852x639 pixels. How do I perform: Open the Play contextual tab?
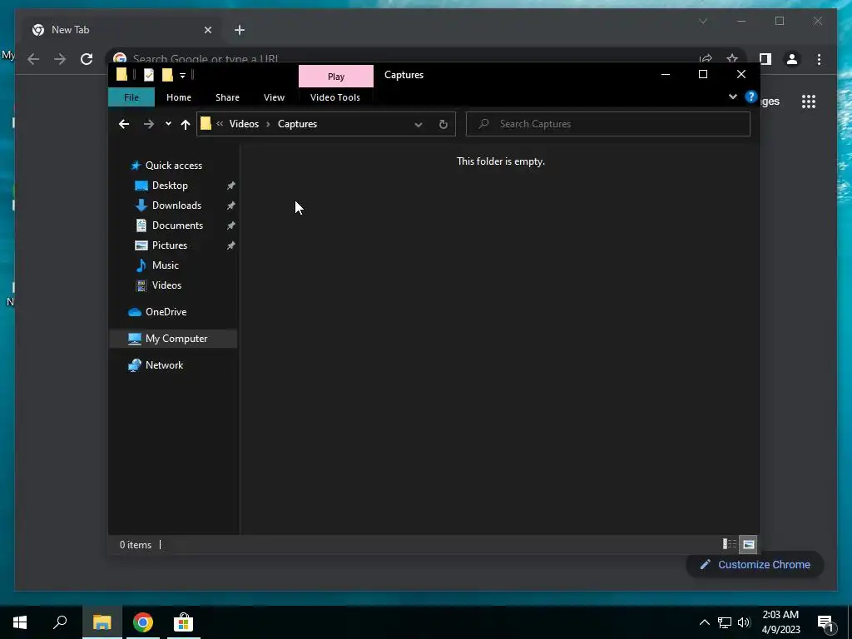(x=336, y=77)
